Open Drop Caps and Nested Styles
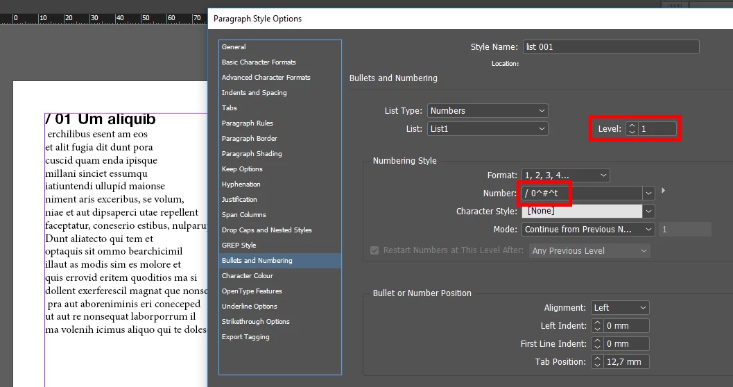733x387 pixels. coord(279,230)
